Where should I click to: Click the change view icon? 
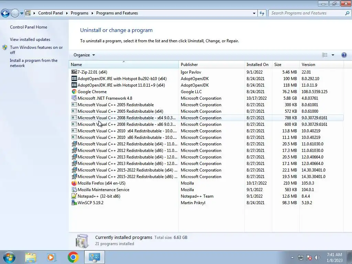point(324,55)
